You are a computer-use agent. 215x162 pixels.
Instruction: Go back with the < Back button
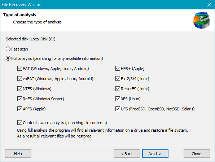127,153
